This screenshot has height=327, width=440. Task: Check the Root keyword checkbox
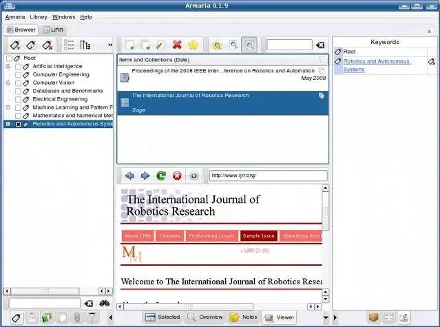[9, 59]
